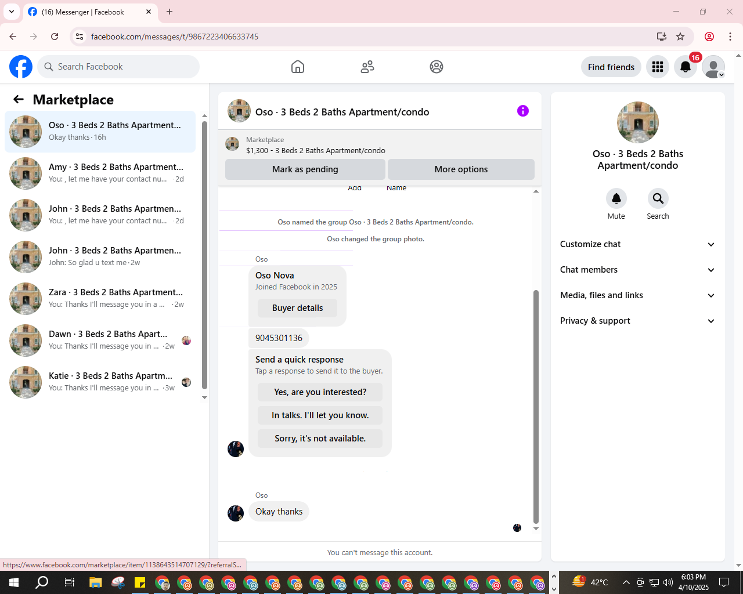Click the 'Okay thanks' message bubble
This screenshot has width=743, height=594.
tap(279, 512)
